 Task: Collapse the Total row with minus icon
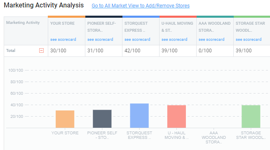[x=41, y=50]
